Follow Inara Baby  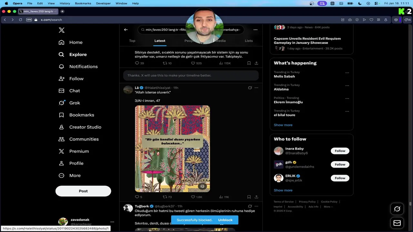click(340, 151)
